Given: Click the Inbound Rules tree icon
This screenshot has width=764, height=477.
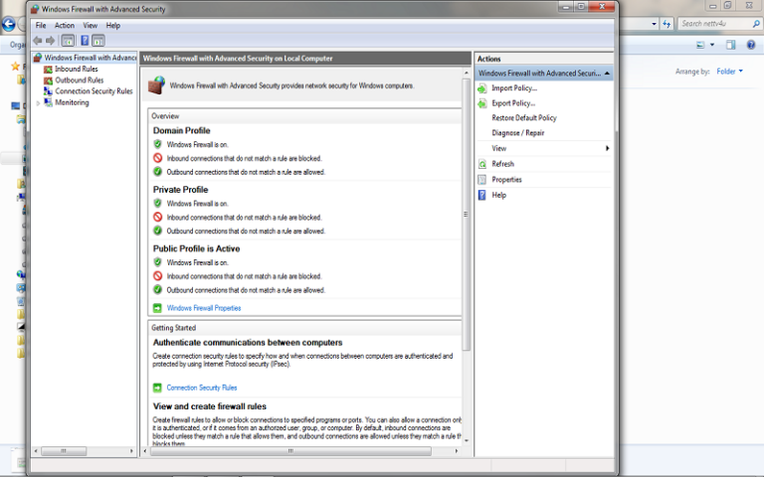Looking at the screenshot, I should pyautogui.click(x=49, y=69).
